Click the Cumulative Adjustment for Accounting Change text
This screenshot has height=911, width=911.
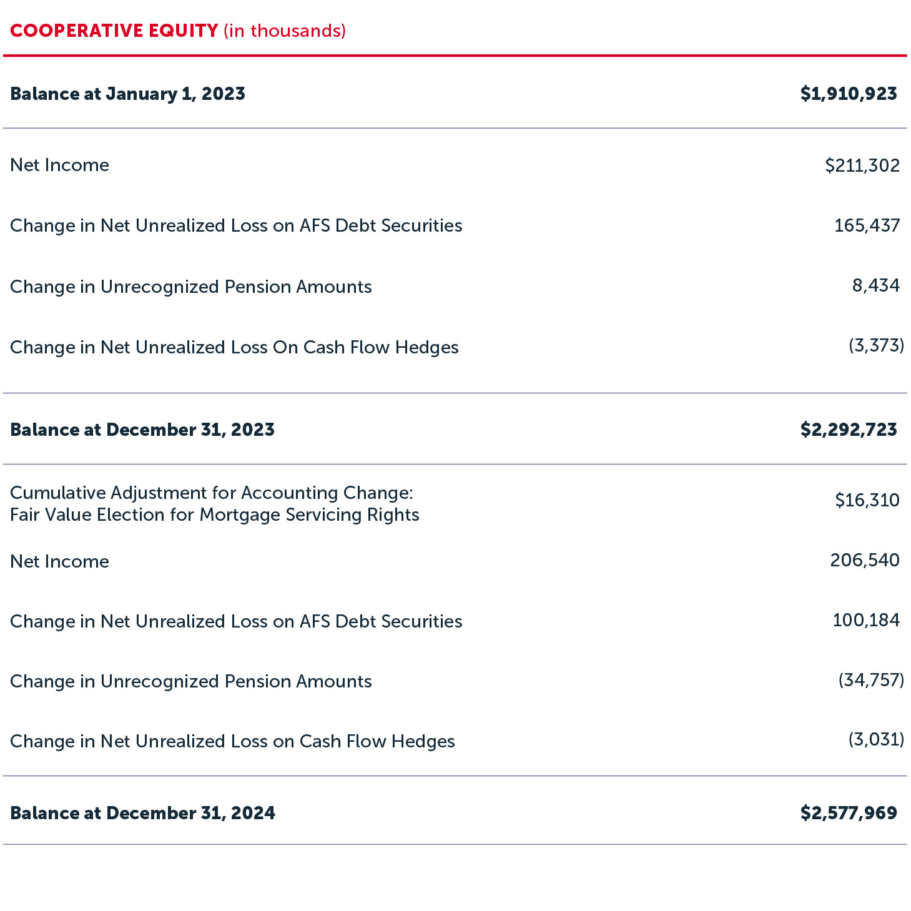pyautogui.click(x=212, y=493)
